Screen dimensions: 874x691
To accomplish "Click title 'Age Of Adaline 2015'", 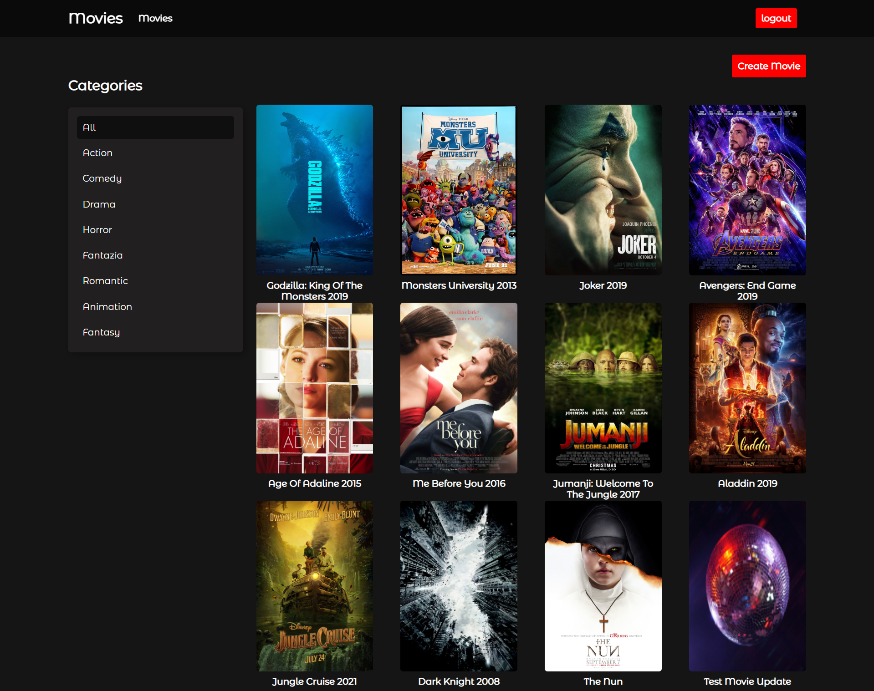I will coord(315,483).
